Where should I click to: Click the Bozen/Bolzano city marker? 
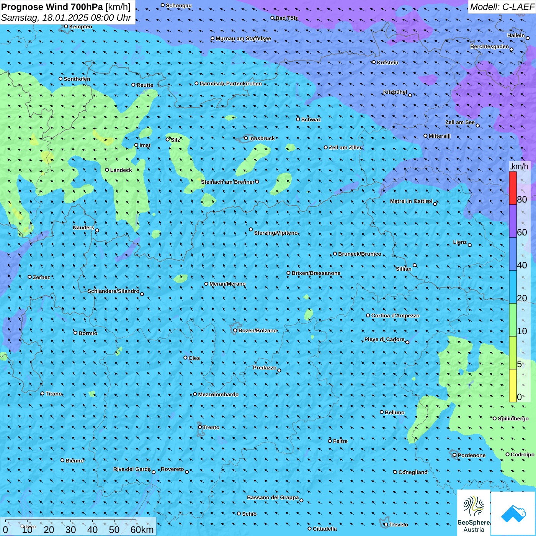[x=235, y=330]
